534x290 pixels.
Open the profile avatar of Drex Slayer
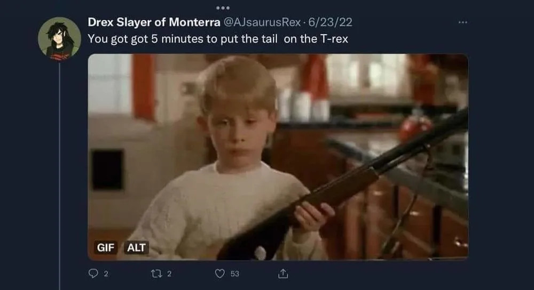point(60,38)
